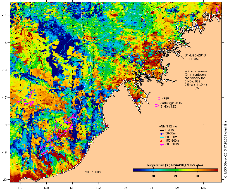Image resolution: width=229 pixels, height=190 pixels.
Task: Click the black 0-30m legend arrow
Action: point(162,130)
